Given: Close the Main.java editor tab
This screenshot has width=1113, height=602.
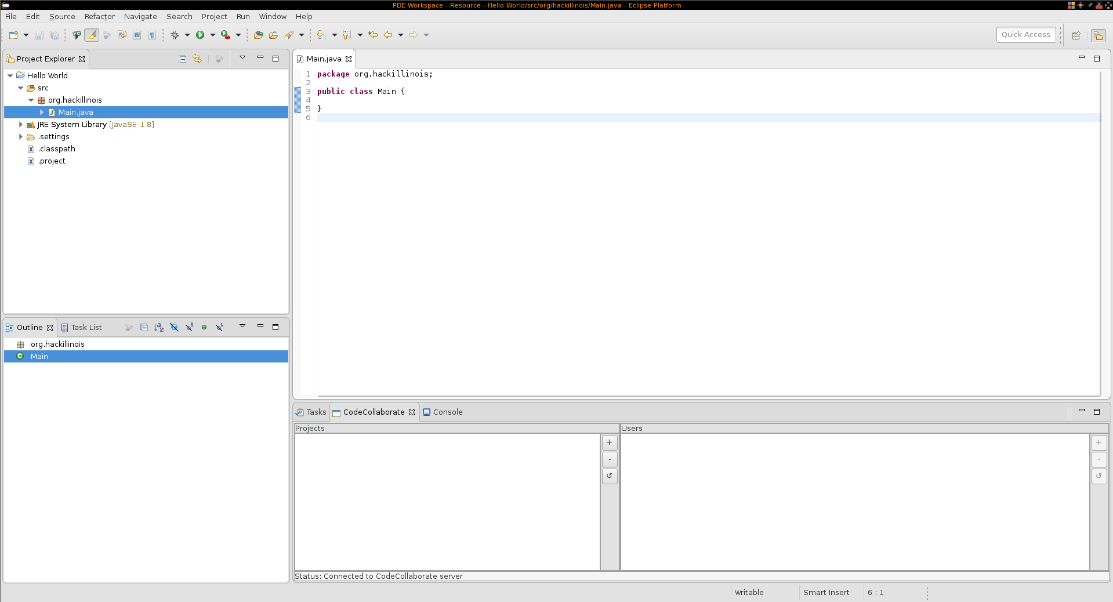Looking at the screenshot, I should pos(349,59).
